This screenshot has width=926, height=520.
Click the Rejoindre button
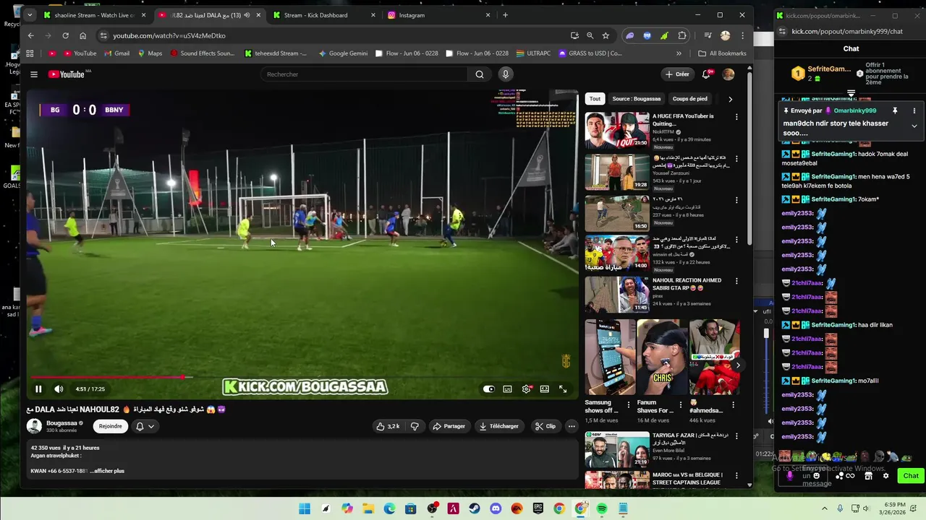click(x=111, y=426)
